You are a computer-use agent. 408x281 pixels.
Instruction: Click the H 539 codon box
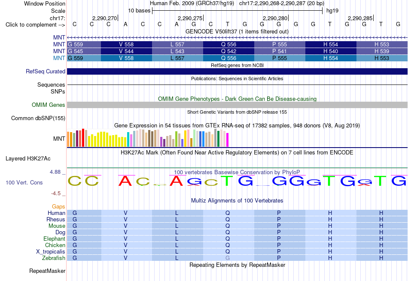pyautogui.click(x=382, y=51)
